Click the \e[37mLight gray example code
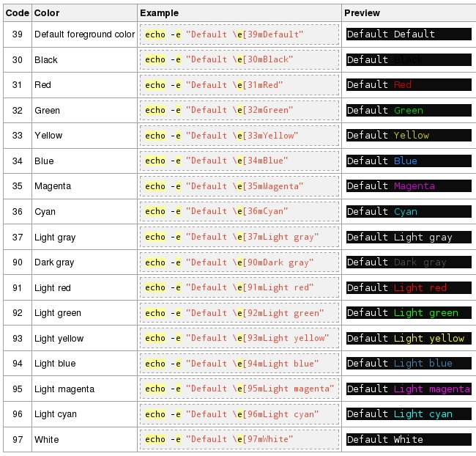Image resolution: width=476 pixels, height=456 pixels. click(x=239, y=237)
